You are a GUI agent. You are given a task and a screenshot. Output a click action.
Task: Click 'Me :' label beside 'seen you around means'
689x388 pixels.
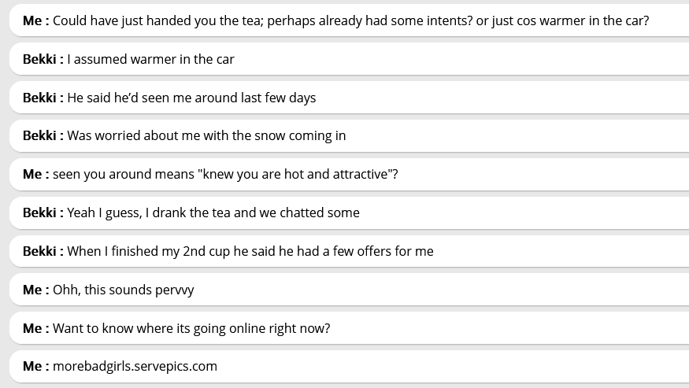35,174
